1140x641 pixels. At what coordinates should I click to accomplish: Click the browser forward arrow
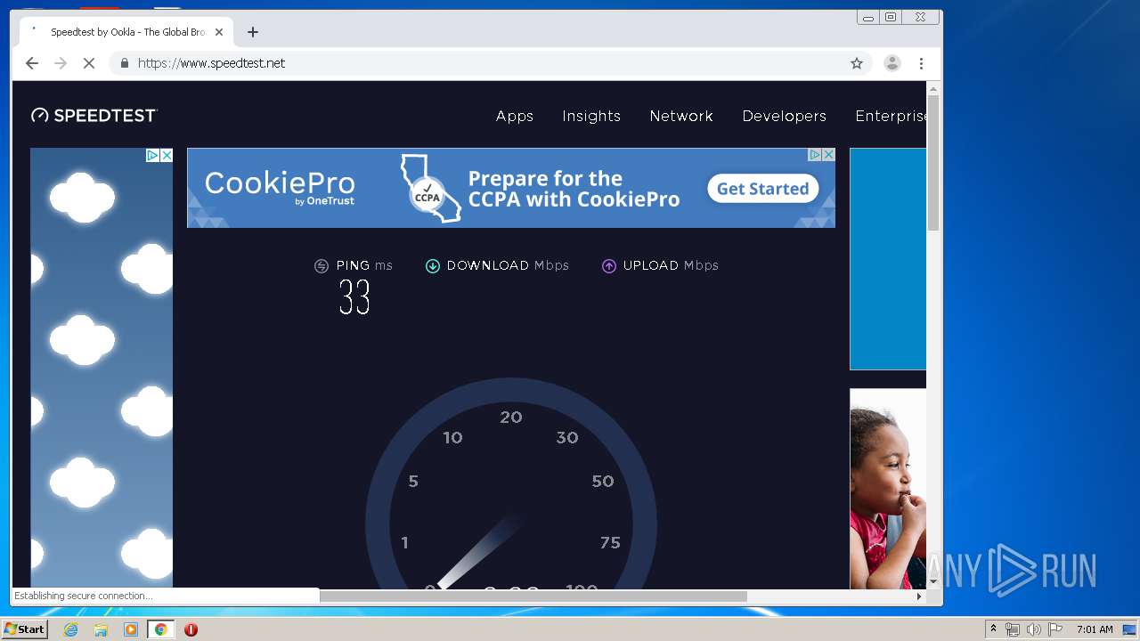coord(61,63)
